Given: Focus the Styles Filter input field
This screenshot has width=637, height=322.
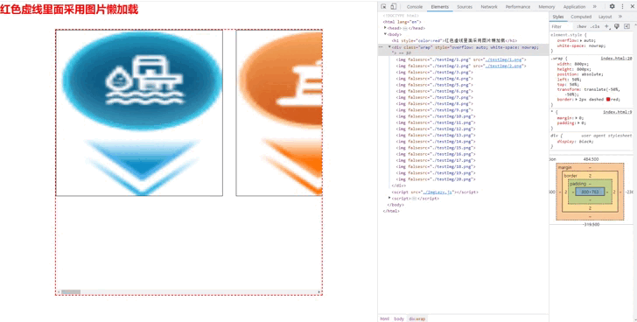Looking at the screenshot, I should (x=562, y=26).
